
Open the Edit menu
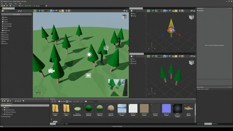coord(6,4)
